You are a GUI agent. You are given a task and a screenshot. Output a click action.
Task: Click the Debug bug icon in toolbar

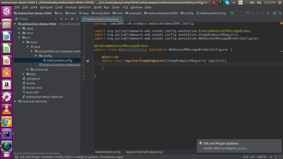click(258, 13)
